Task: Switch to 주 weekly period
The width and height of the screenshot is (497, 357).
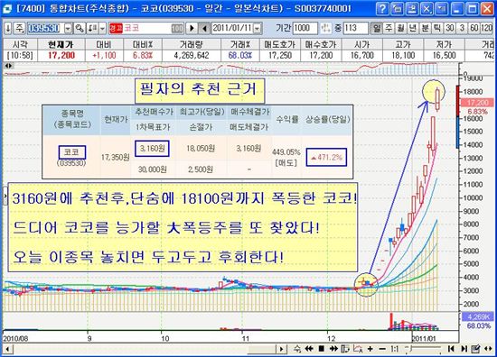Action: [389, 28]
